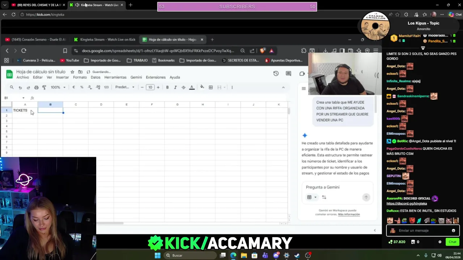Viewport: 463px width, 260px height.
Task: Open the Archivo menu
Action: coord(22,77)
